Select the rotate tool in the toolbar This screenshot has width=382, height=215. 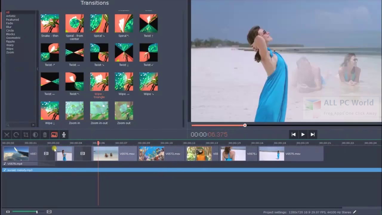16,135
